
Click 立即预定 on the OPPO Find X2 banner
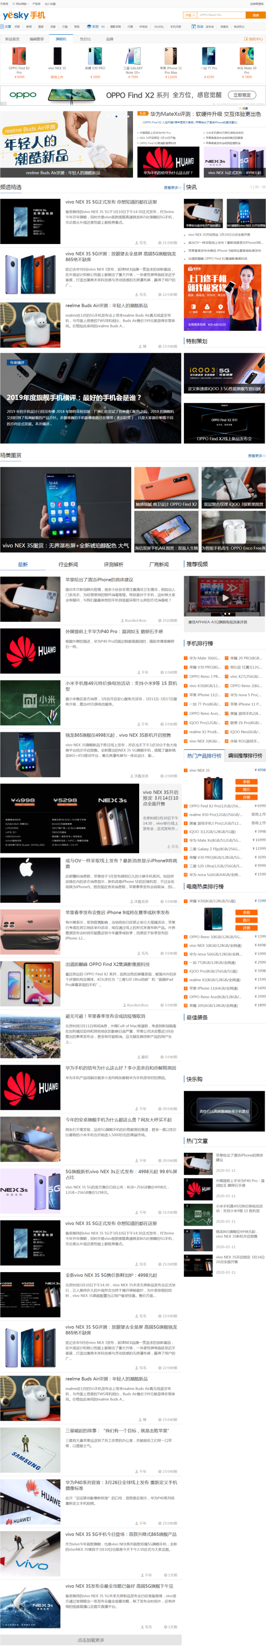tap(242, 95)
